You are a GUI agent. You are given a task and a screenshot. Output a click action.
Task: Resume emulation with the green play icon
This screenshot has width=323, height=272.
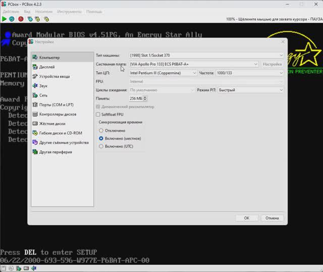coord(4,19)
